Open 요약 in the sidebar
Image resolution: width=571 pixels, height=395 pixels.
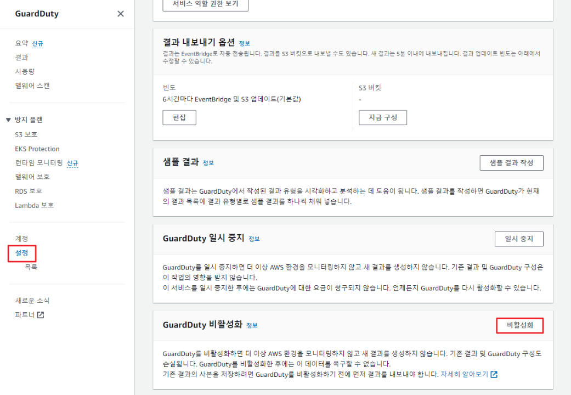pos(21,43)
